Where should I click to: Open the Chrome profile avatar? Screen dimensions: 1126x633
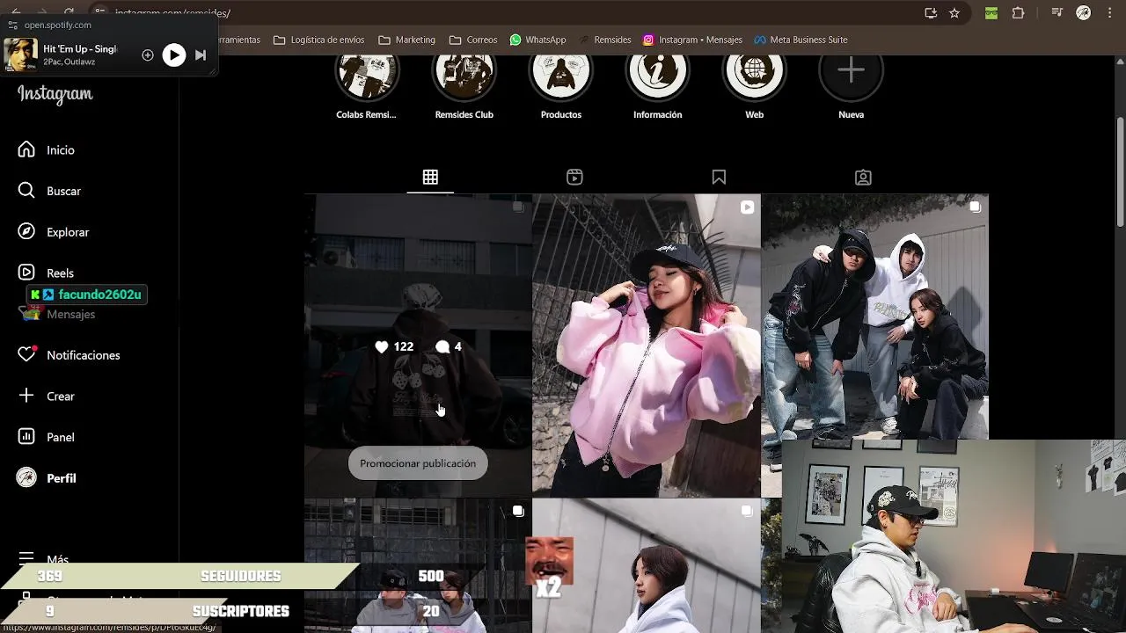coord(1084,13)
